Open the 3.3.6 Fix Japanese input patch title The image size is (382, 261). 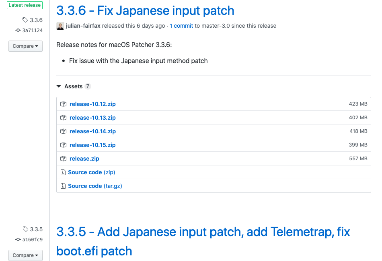[x=145, y=10]
